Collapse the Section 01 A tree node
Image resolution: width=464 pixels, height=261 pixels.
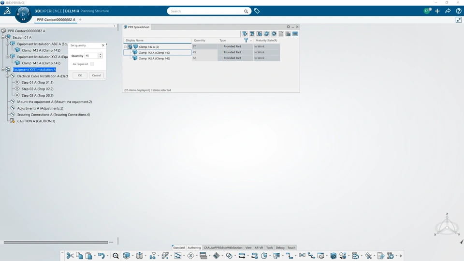coord(3,37)
